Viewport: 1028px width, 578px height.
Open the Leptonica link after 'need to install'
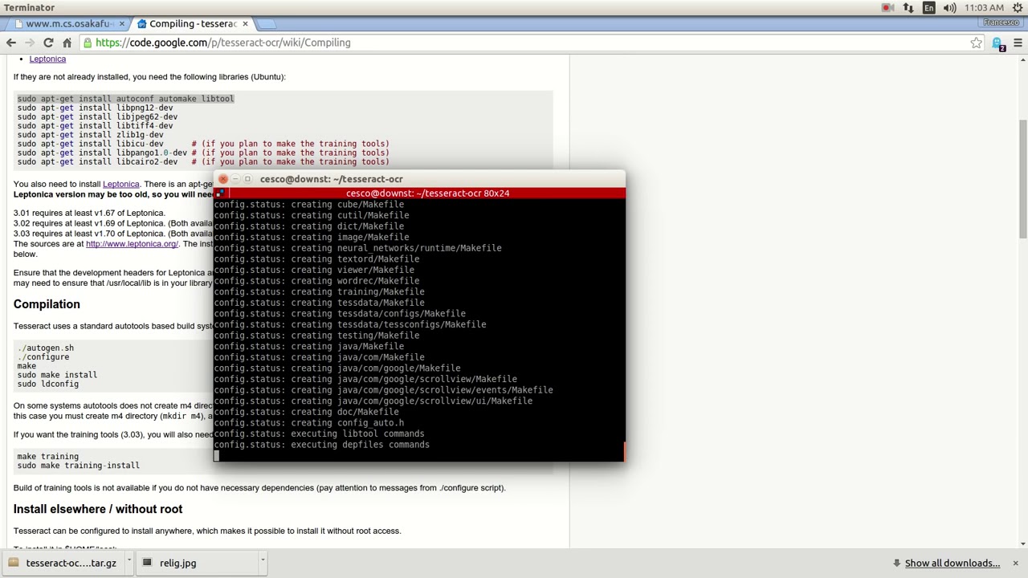[x=120, y=184]
